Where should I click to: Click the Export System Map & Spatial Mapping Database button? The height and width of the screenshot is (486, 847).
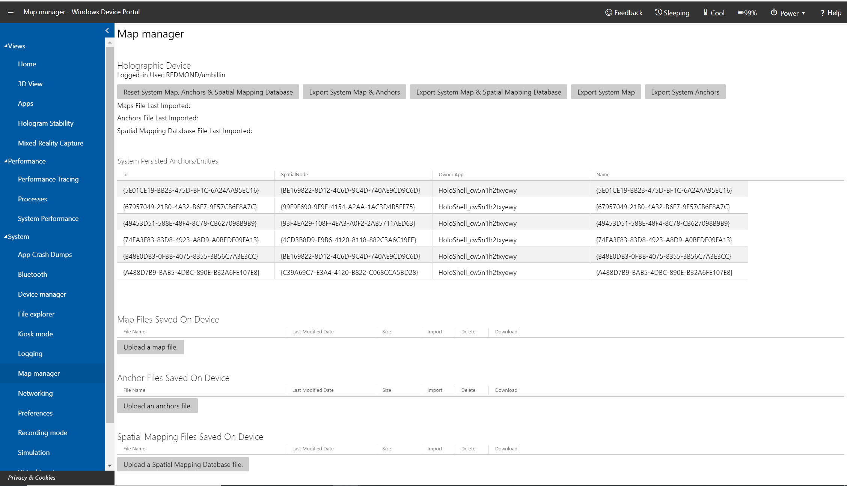pos(487,92)
